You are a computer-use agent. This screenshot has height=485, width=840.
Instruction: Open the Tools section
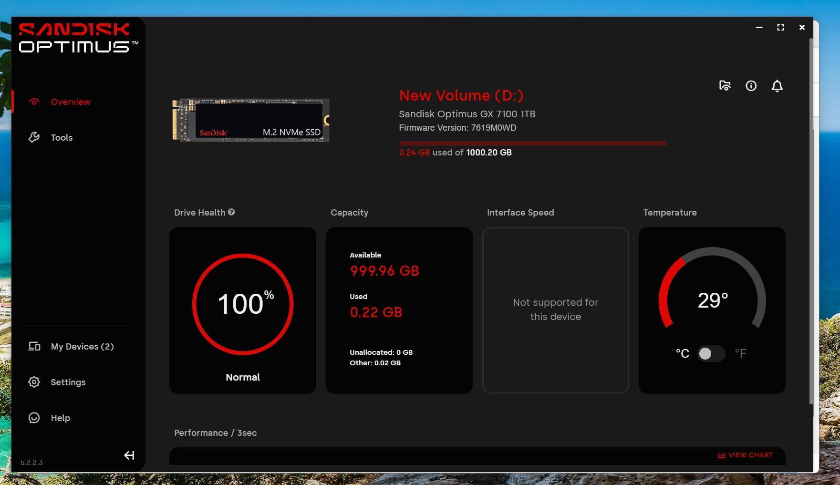coord(62,137)
